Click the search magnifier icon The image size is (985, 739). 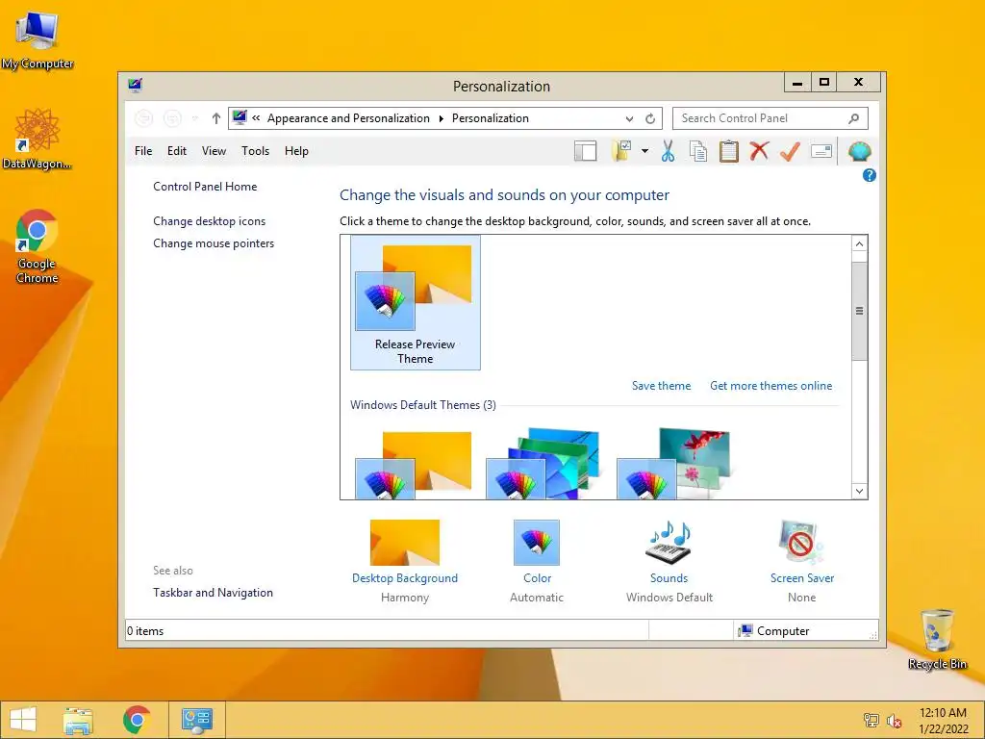(x=854, y=118)
